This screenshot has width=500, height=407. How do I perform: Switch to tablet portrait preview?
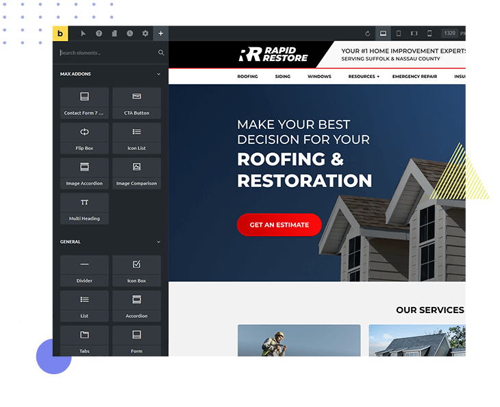tap(399, 34)
